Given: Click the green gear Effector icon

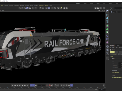Looking at the screenshot, I should pos(107,32).
